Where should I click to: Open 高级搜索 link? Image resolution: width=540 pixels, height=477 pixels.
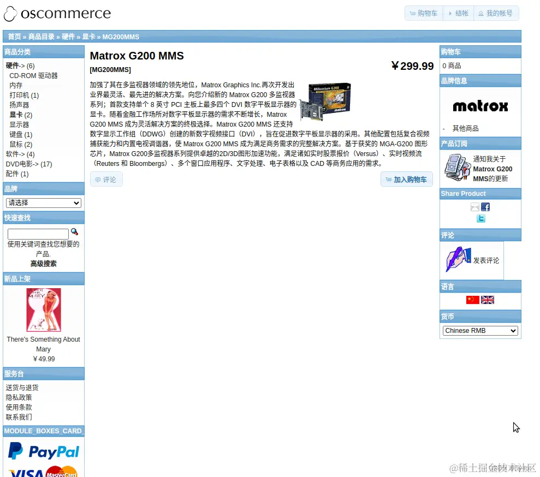[43, 264]
